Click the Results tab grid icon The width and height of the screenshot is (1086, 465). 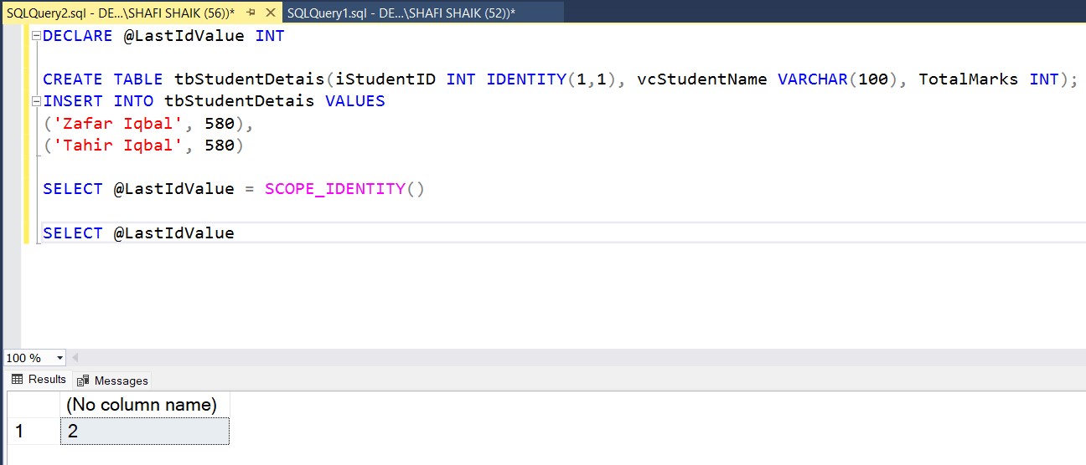click(x=17, y=380)
